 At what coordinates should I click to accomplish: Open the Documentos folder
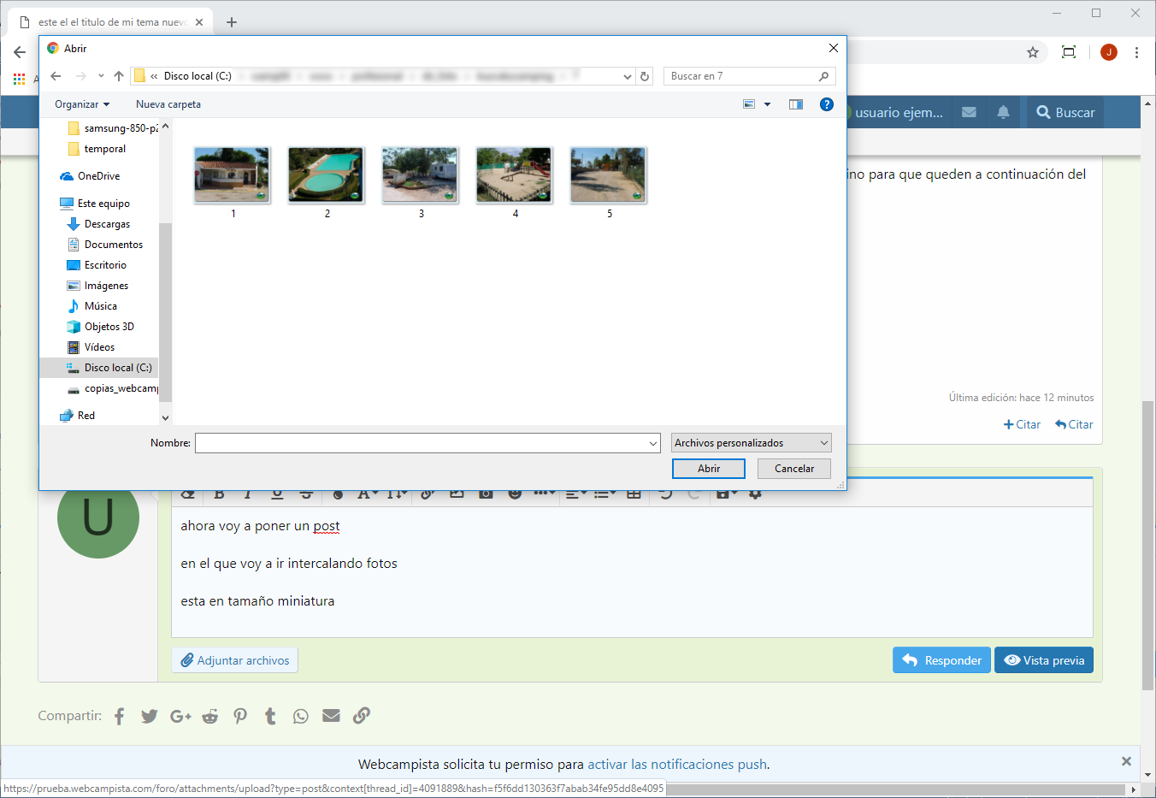click(x=104, y=245)
